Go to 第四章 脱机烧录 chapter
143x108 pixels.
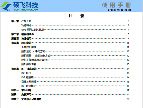[x=70, y=43]
